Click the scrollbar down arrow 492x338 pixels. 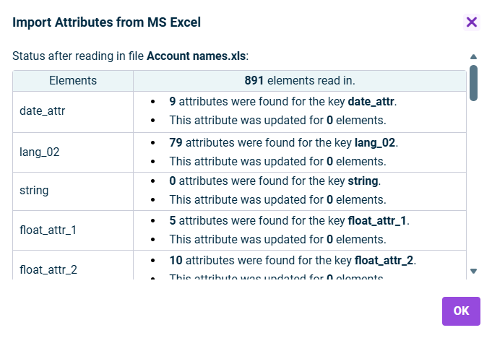[473, 271]
